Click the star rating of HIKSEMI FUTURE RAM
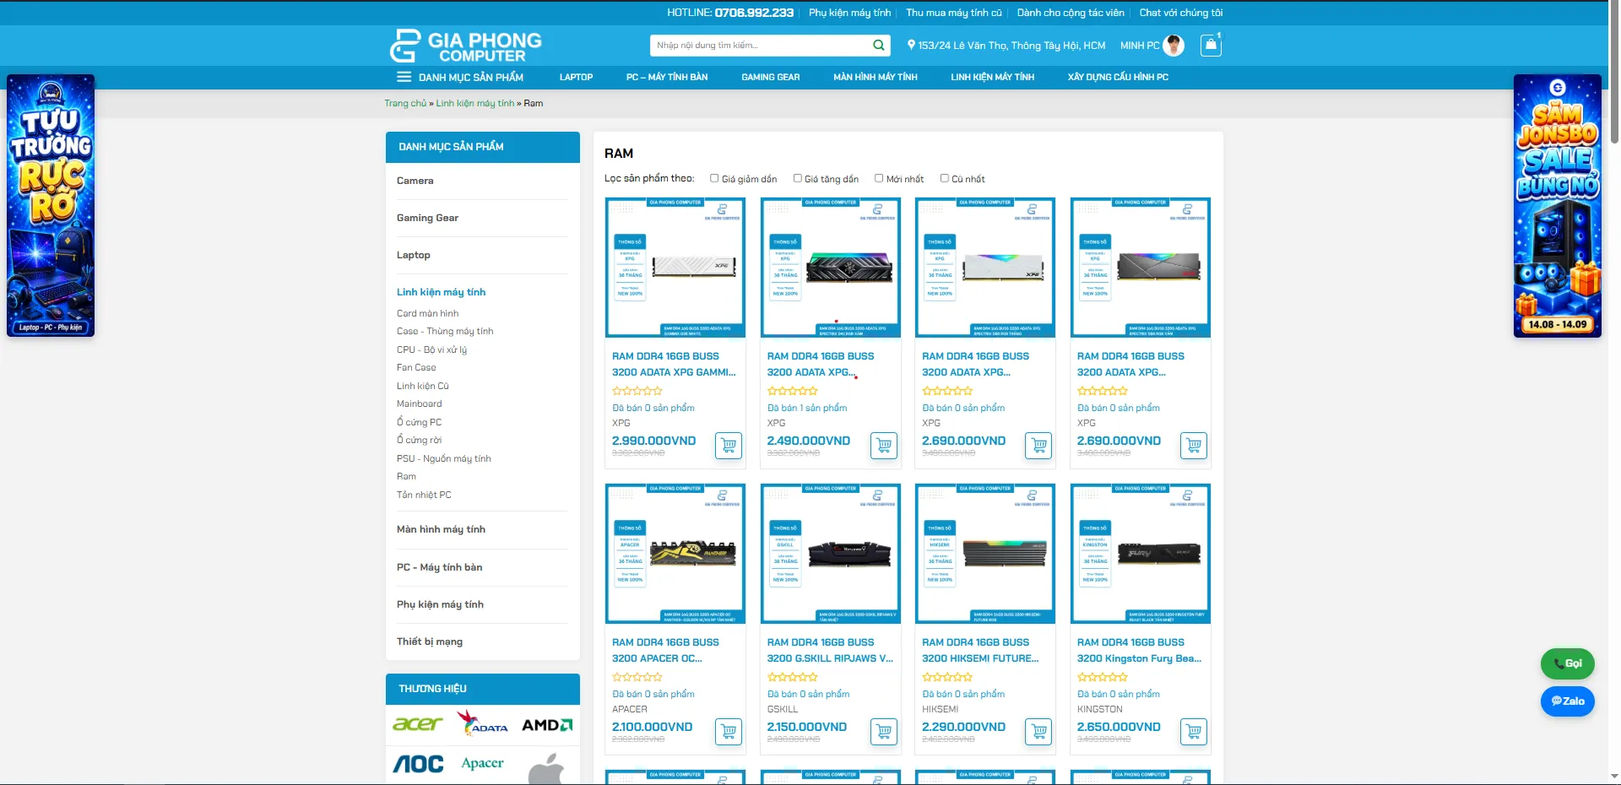Screen dimensions: 1621x785 coord(947,677)
